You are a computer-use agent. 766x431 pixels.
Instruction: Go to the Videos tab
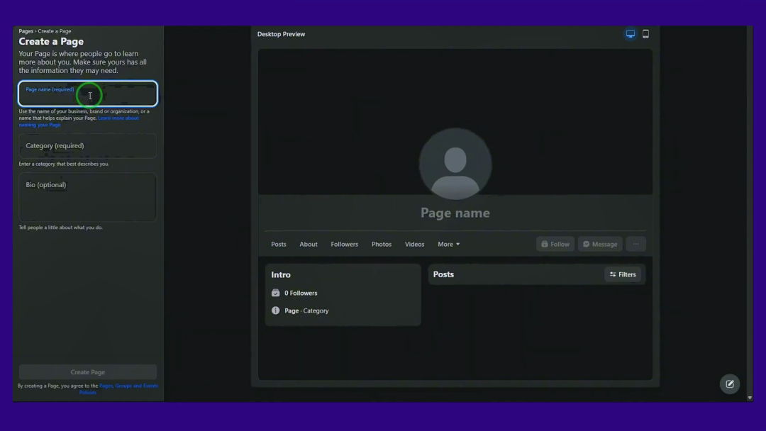click(x=414, y=244)
